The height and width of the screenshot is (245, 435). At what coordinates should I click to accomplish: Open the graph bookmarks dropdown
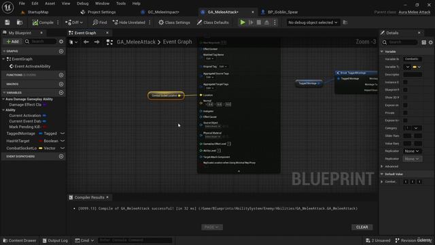73,42
